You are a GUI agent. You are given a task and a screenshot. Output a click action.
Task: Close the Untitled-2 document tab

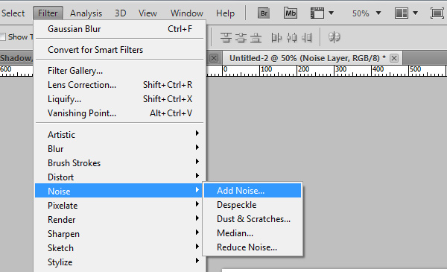394,58
